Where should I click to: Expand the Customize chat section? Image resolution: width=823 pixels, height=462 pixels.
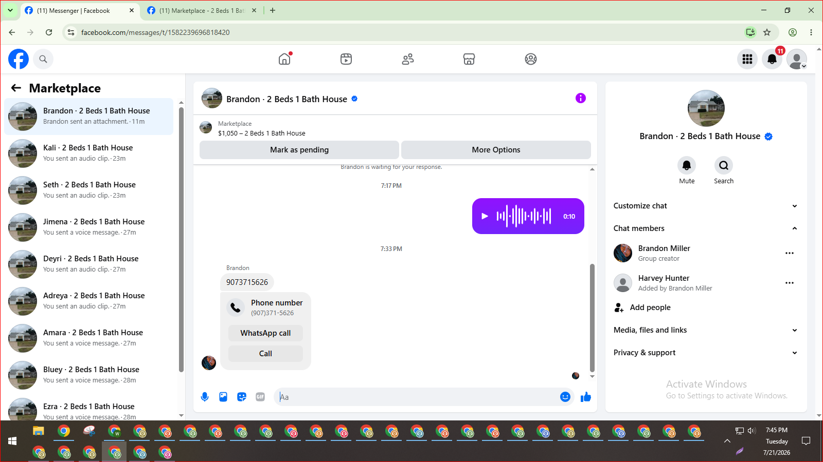pos(706,206)
